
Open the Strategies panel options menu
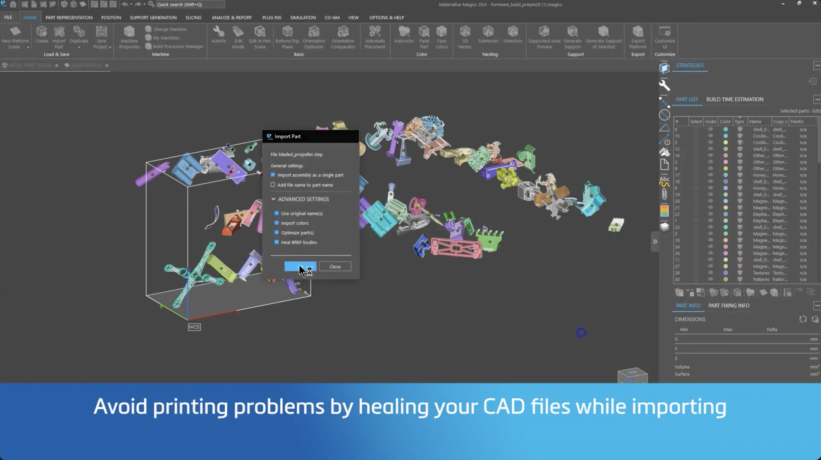pyautogui.click(x=817, y=65)
